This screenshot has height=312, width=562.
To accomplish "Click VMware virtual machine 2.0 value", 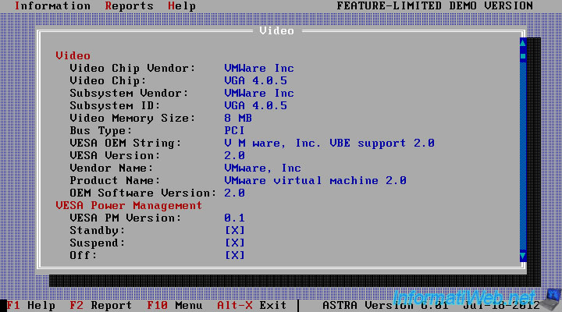I will (315, 180).
